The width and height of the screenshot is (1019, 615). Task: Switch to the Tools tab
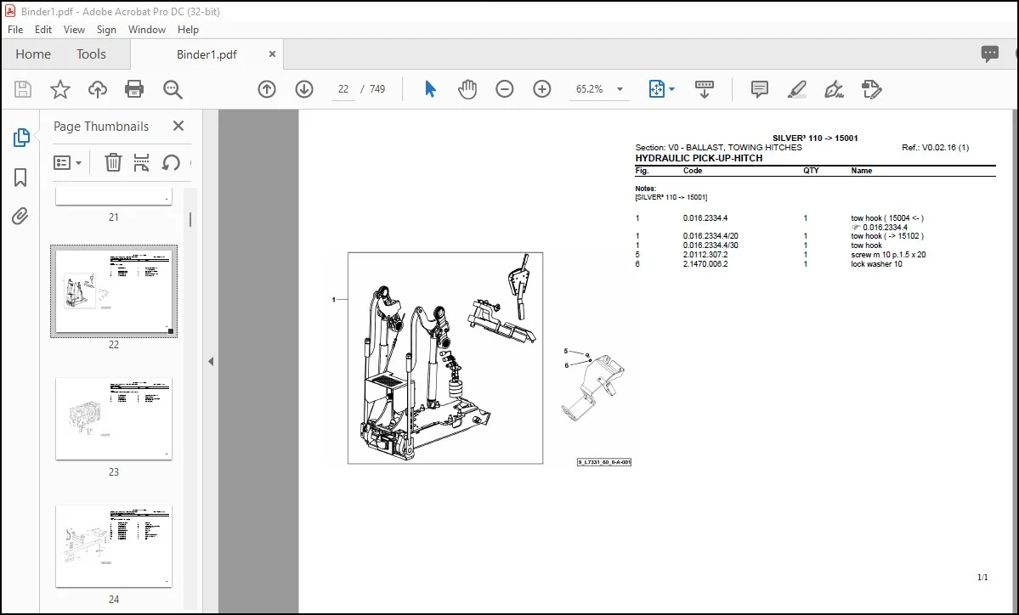tap(91, 54)
